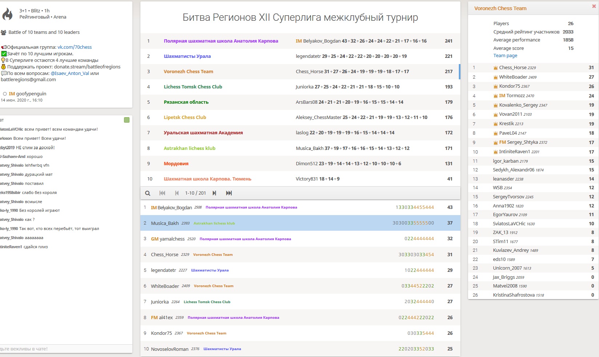Screen dimensions: 599x357
Task: Click Astrakhan lichess klub tag beside Musica_Bakh
Action: pos(214,223)
